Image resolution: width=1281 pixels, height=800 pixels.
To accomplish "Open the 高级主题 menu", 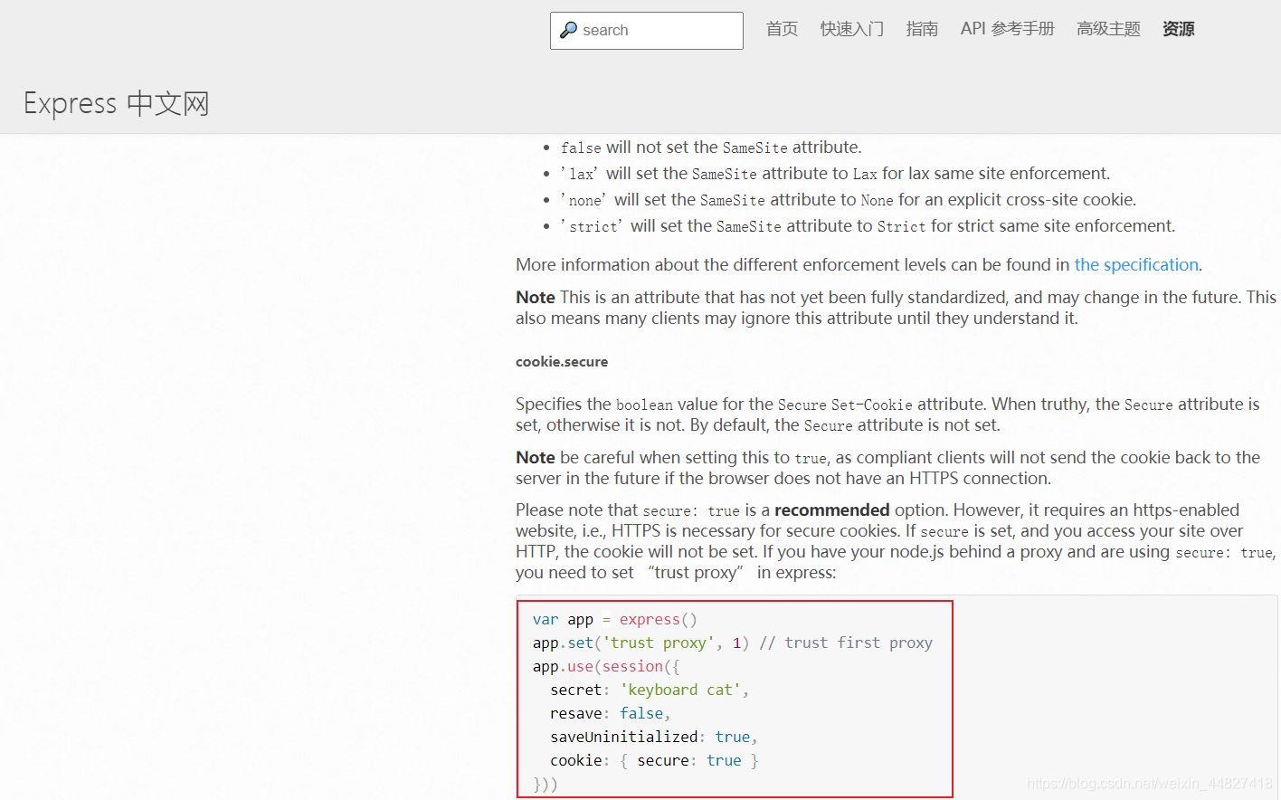I will point(1108,29).
